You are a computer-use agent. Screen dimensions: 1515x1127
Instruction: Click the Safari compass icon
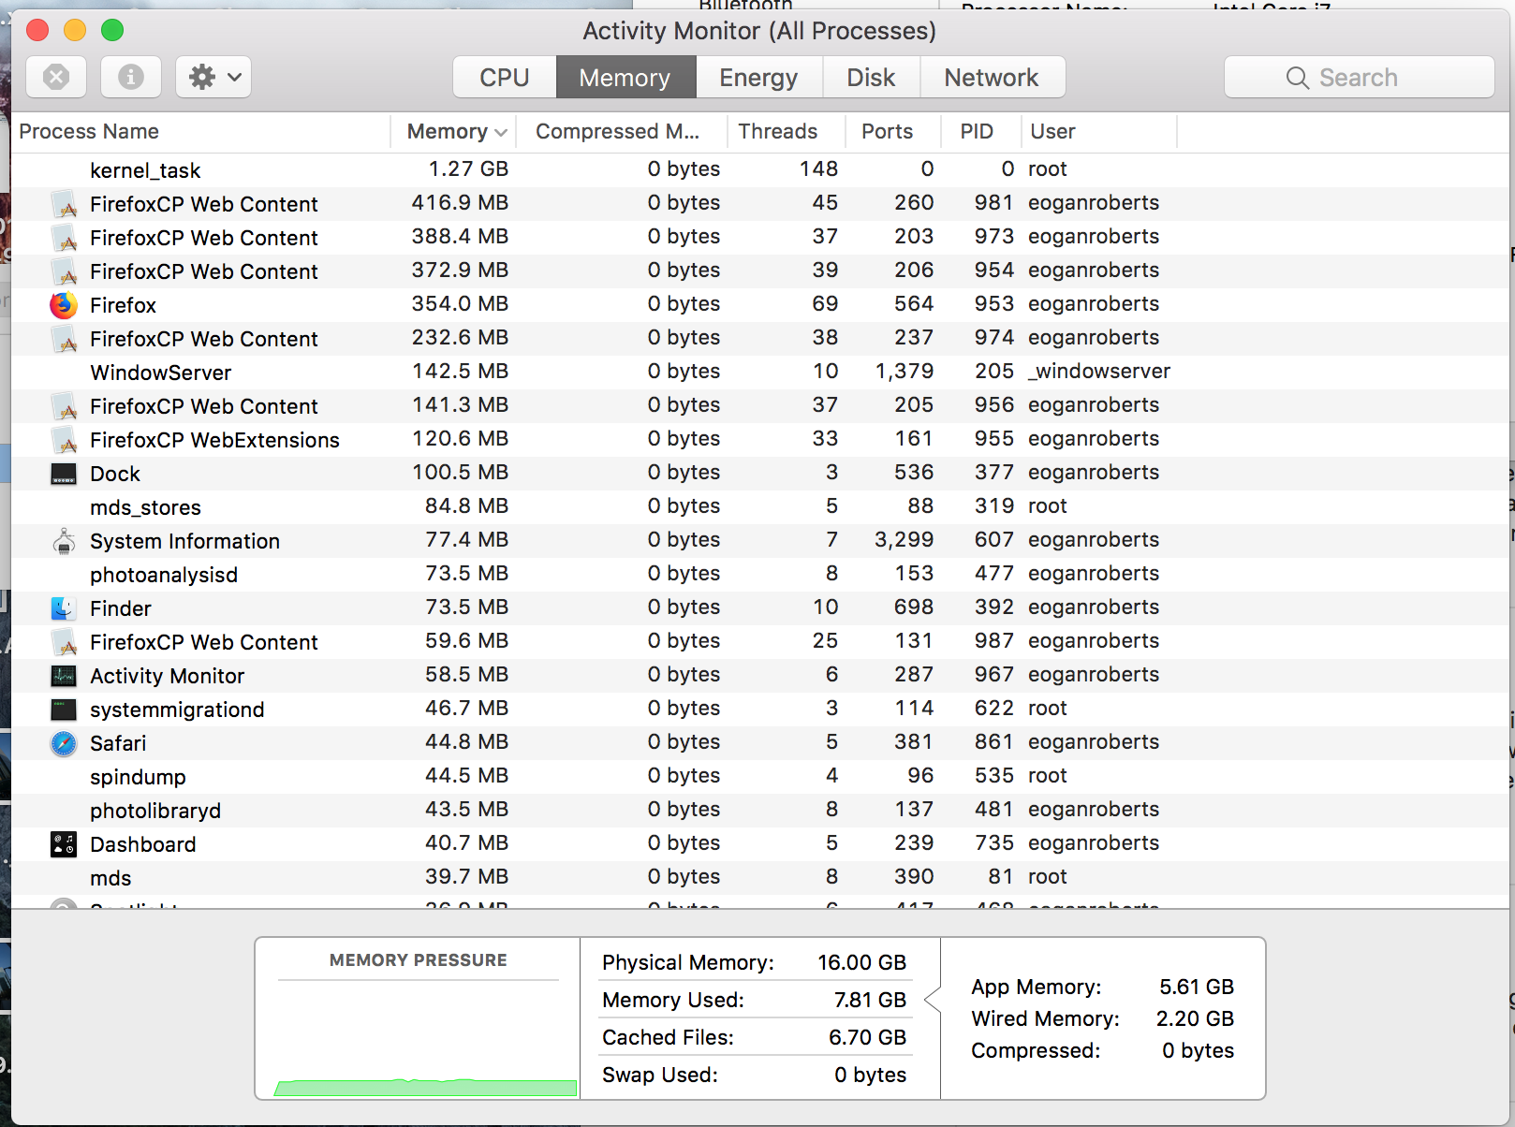click(64, 743)
